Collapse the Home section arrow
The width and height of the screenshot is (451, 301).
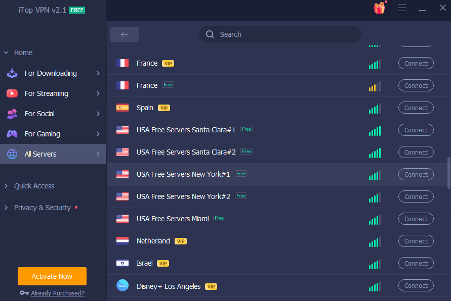click(x=6, y=53)
